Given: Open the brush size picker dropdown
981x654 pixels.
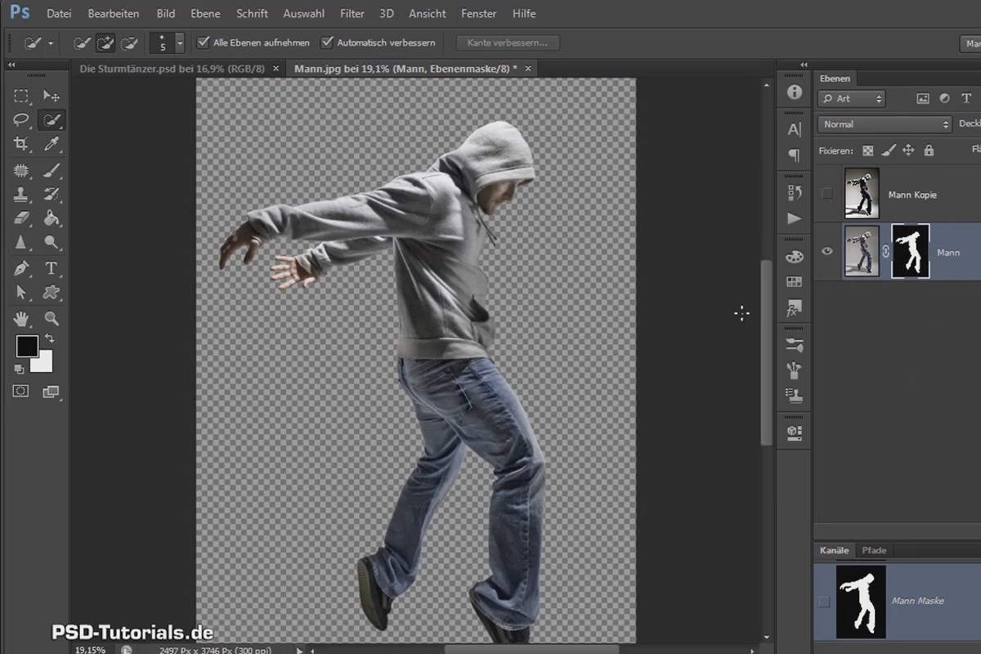Looking at the screenshot, I should coord(180,43).
